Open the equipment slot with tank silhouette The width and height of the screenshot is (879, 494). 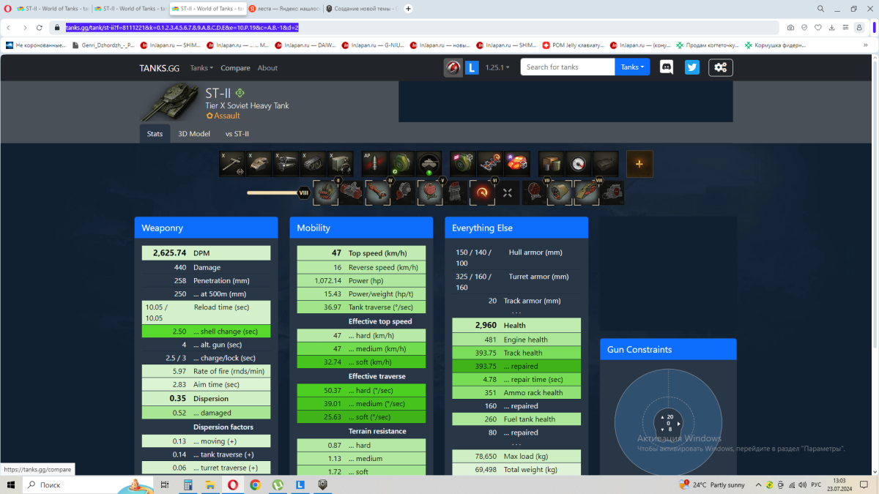[429, 164]
